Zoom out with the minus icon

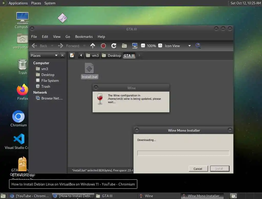coord(143,46)
